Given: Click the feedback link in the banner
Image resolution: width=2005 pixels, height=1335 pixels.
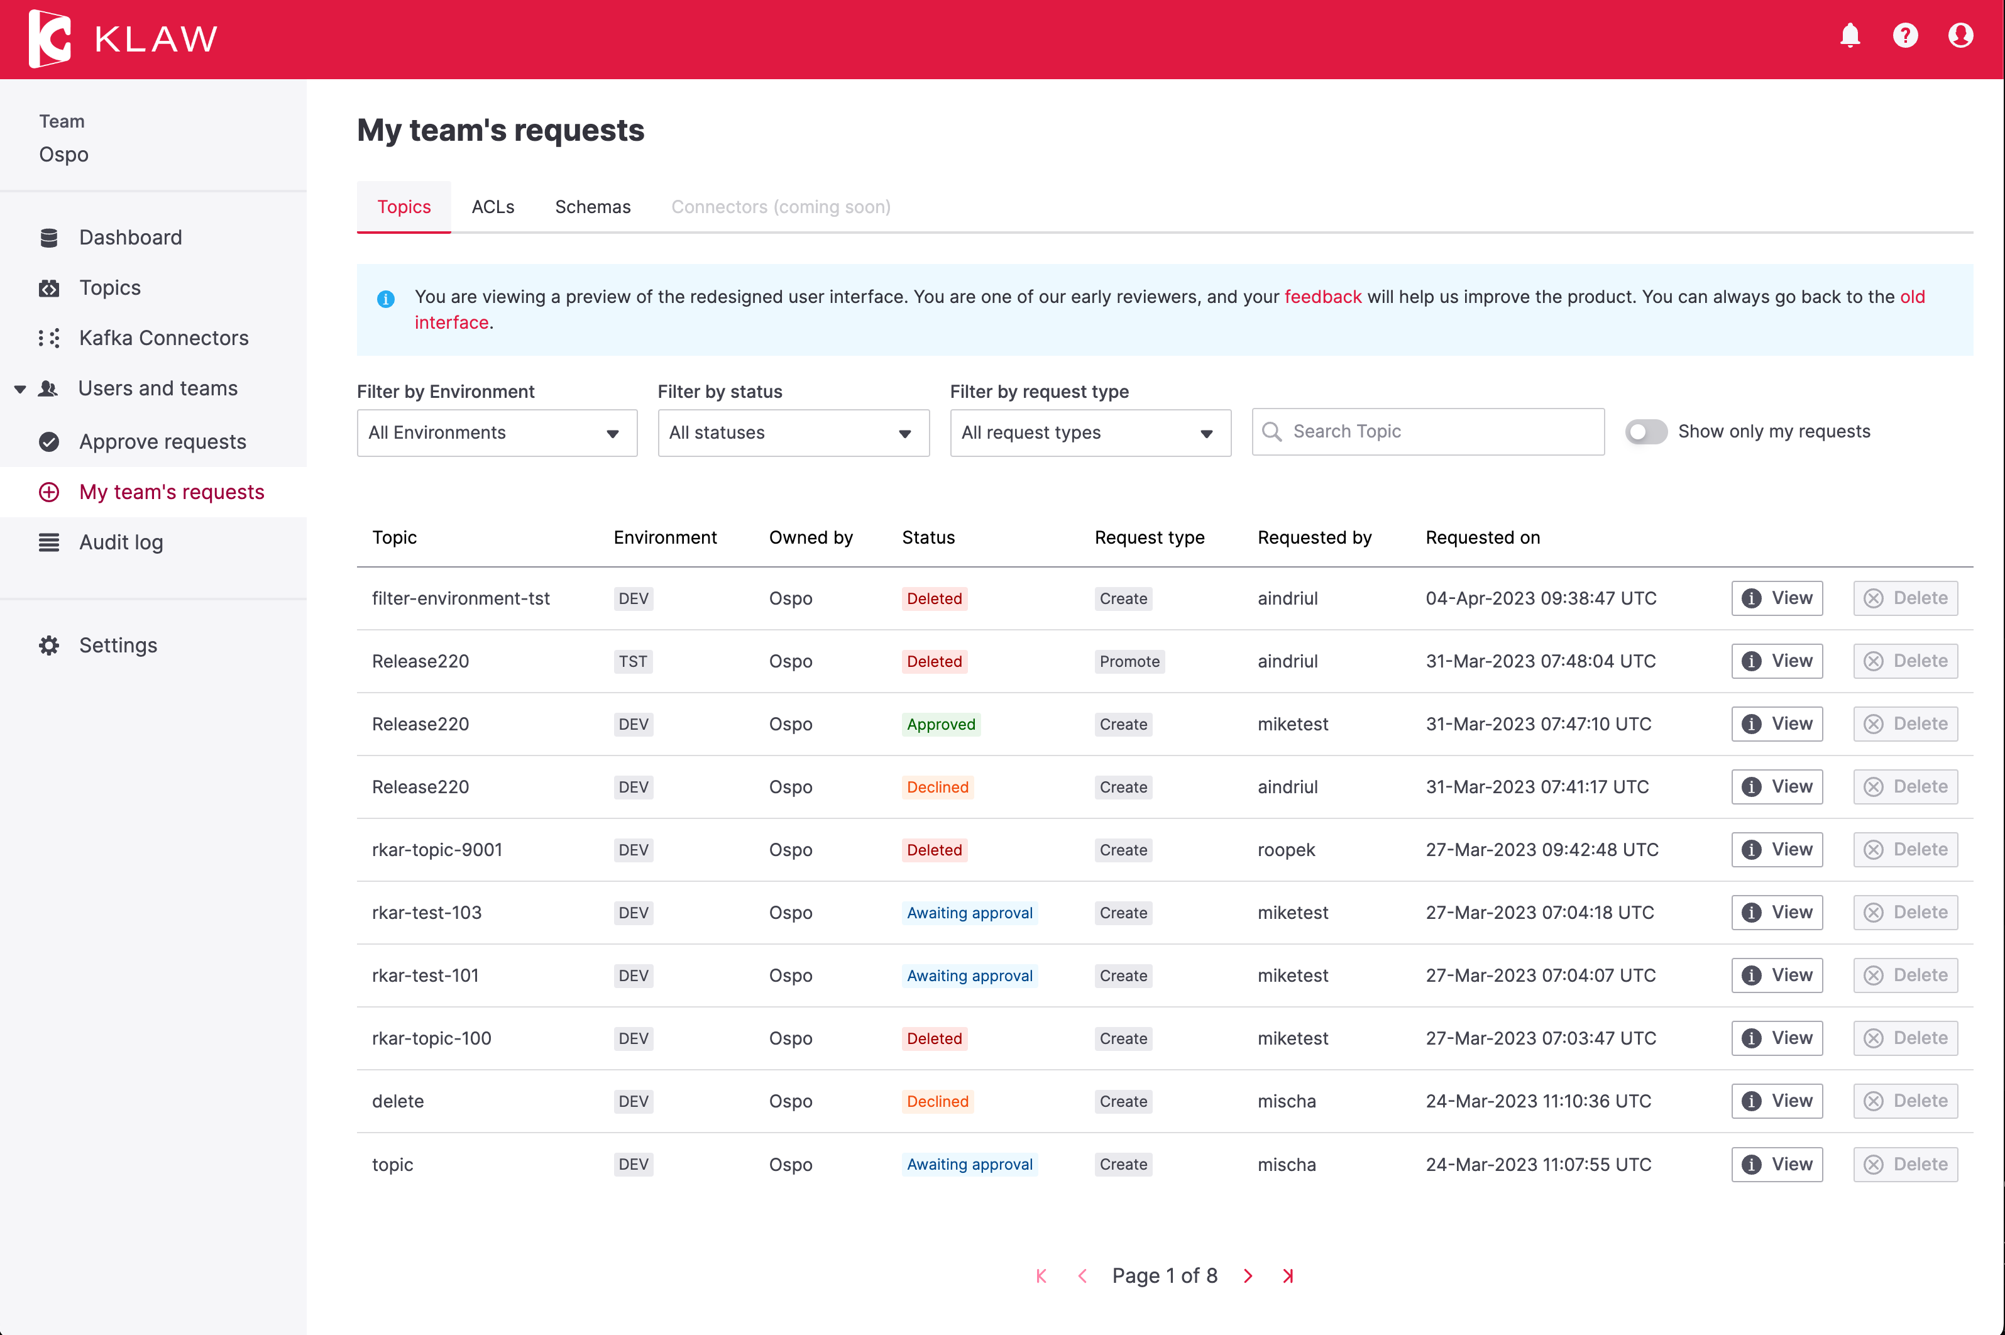Looking at the screenshot, I should [1322, 296].
